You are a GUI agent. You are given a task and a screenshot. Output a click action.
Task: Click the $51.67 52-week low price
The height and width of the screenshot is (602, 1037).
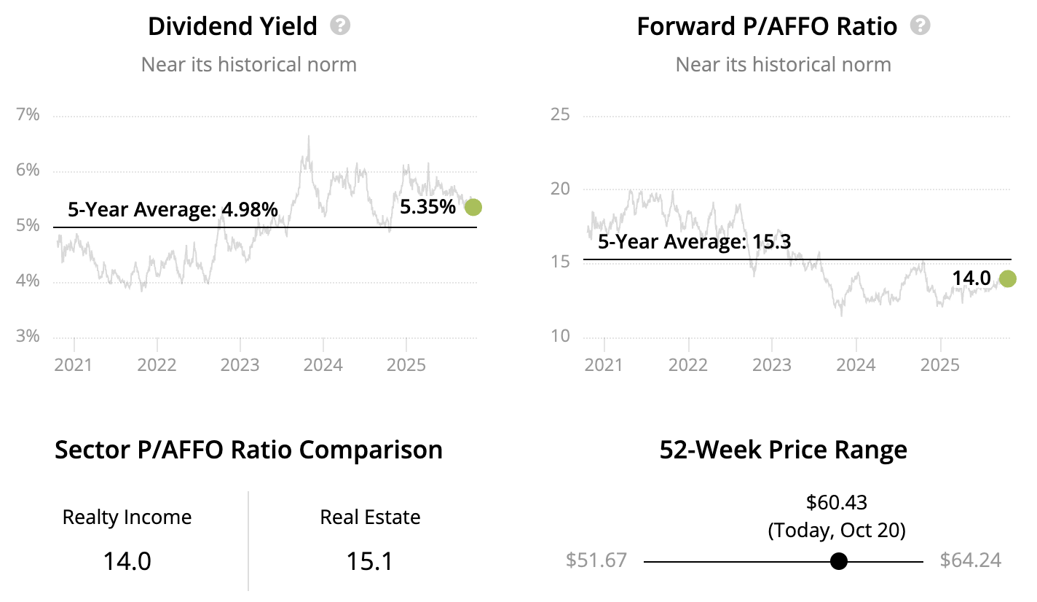tap(596, 560)
